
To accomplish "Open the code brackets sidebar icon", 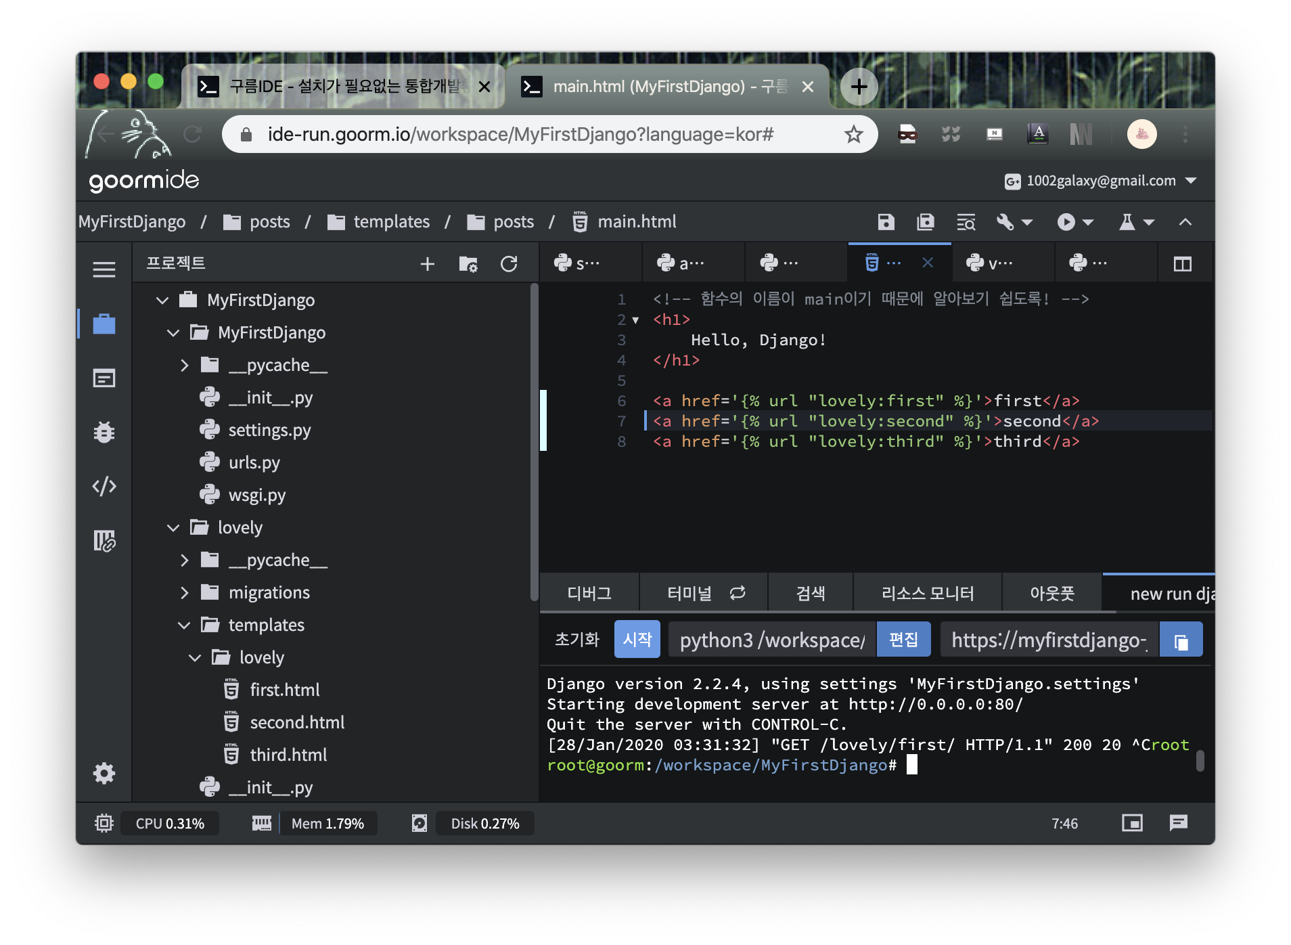I will tap(104, 486).
